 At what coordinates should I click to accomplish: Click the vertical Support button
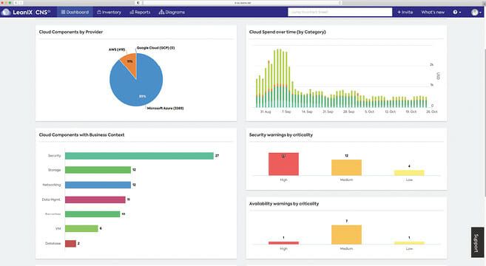[477, 242]
